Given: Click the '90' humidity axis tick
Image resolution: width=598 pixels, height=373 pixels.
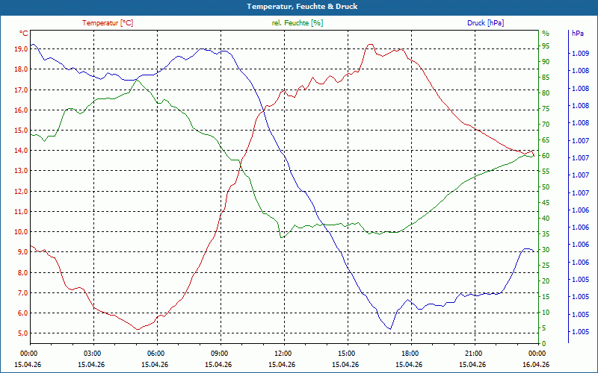Looking at the screenshot, I should click(x=546, y=62).
